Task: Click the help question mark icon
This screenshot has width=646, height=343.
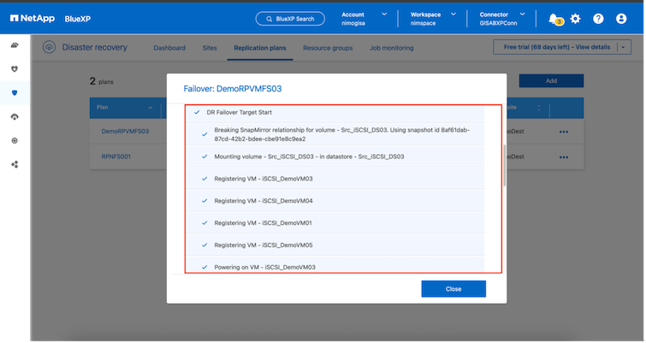Action: [598, 18]
